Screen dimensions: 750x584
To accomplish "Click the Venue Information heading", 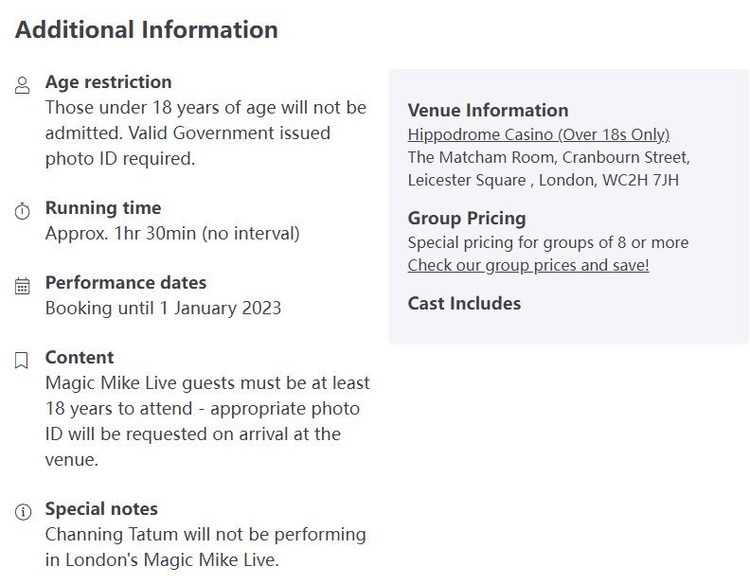I will tap(488, 111).
